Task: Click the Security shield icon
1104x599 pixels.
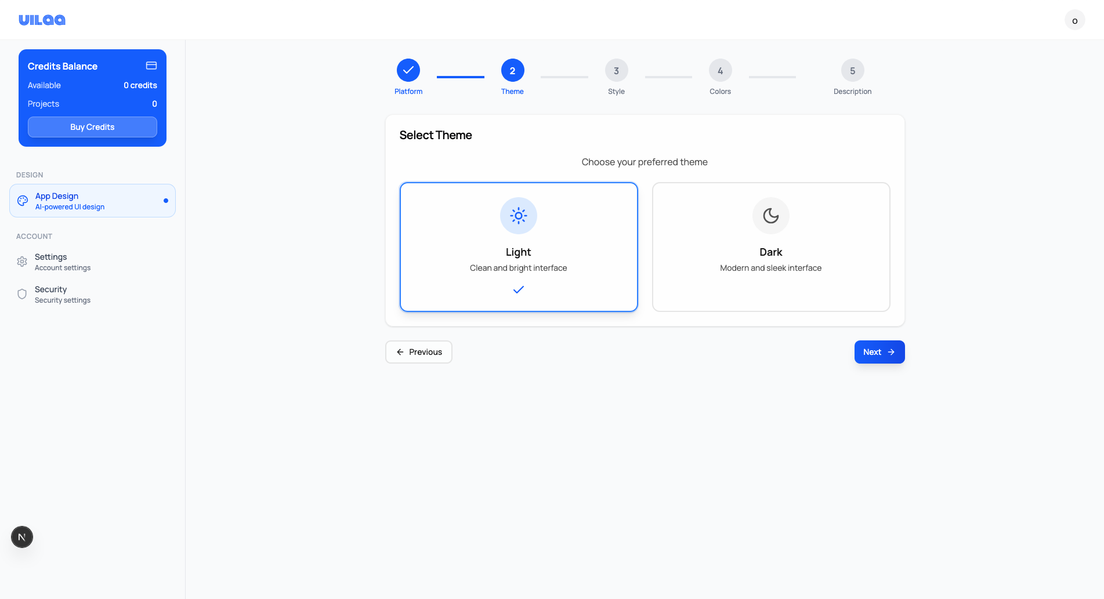Action: [22, 294]
